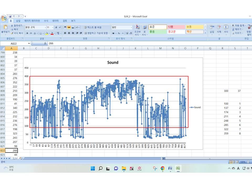Open Fill (채우기) dropdown
Viewport: 252px width, 189px height.
243,29
